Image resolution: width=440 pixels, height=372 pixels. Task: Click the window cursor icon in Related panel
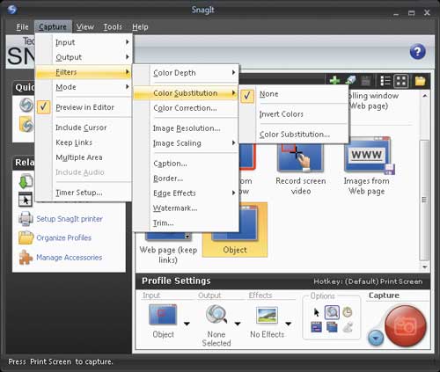[26, 200]
